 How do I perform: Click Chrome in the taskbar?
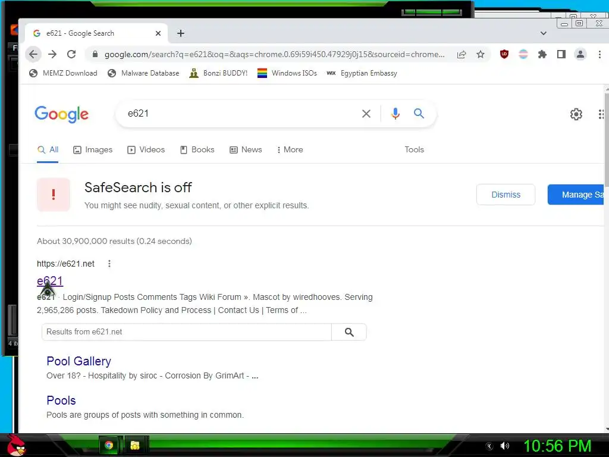[x=109, y=445]
